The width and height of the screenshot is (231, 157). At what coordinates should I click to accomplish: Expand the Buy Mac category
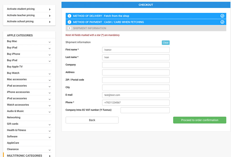(50, 42)
